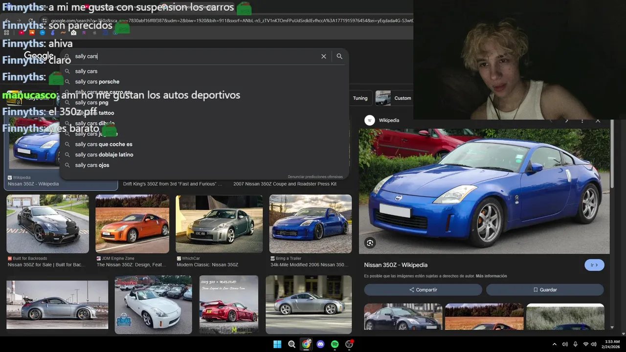The width and height of the screenshot is (626, 352).
Task: Open the SoundCloud bookmark icon
Action: pos(32,33)
